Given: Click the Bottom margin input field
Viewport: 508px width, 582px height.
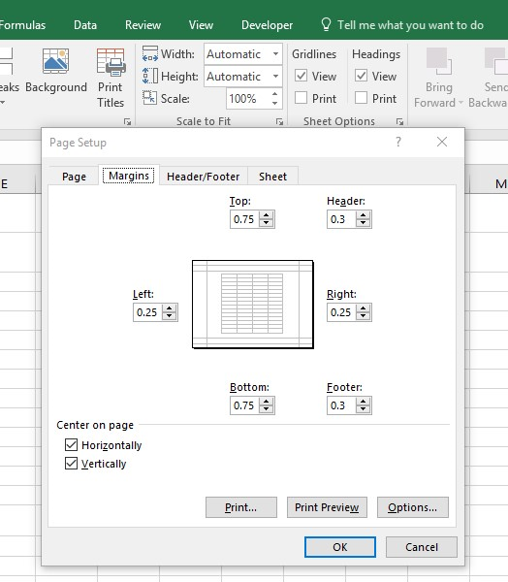Looking at the screenshot, I should (x=245, y=405).
